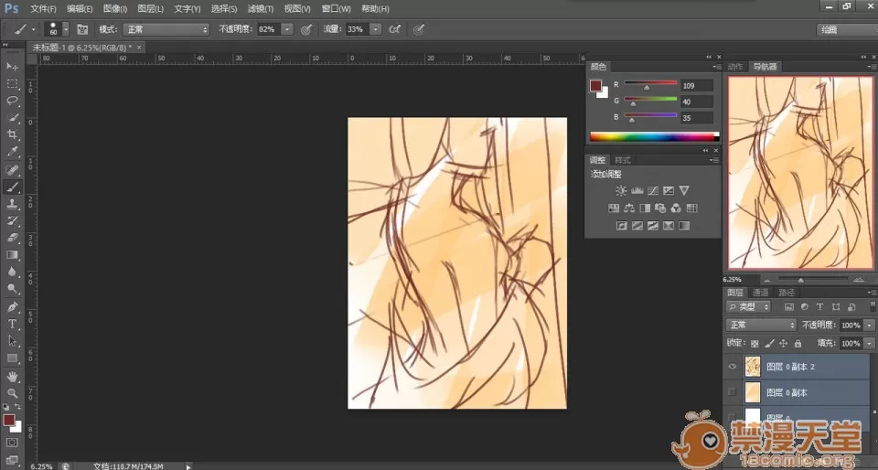Toggle lock transparent pixels in Layers panel

(755, 343)
